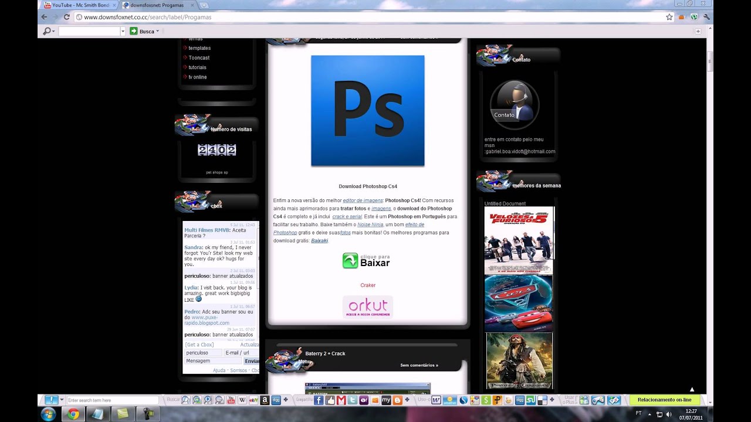Screen dimensions: 751x422
Task: Click the Relacionamento on-line green button
Action: pos(664,400)
